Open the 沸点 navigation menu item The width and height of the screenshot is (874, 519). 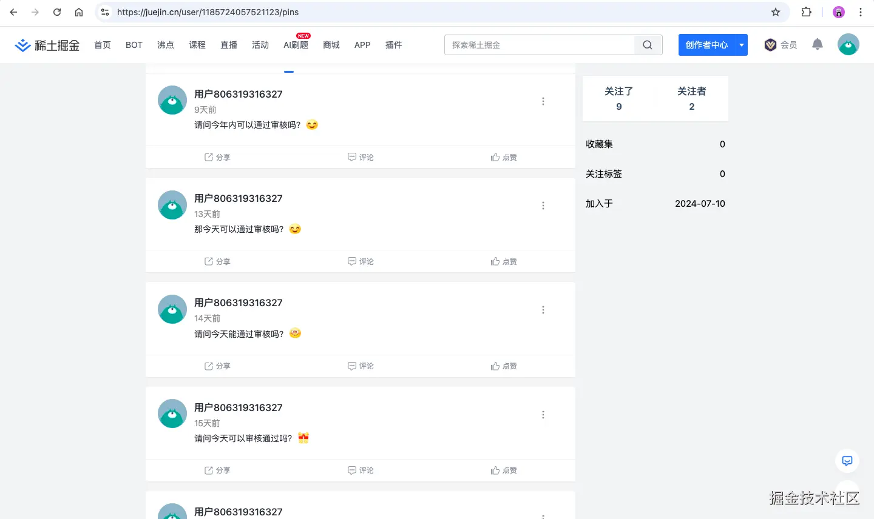(x=165, y=44)
